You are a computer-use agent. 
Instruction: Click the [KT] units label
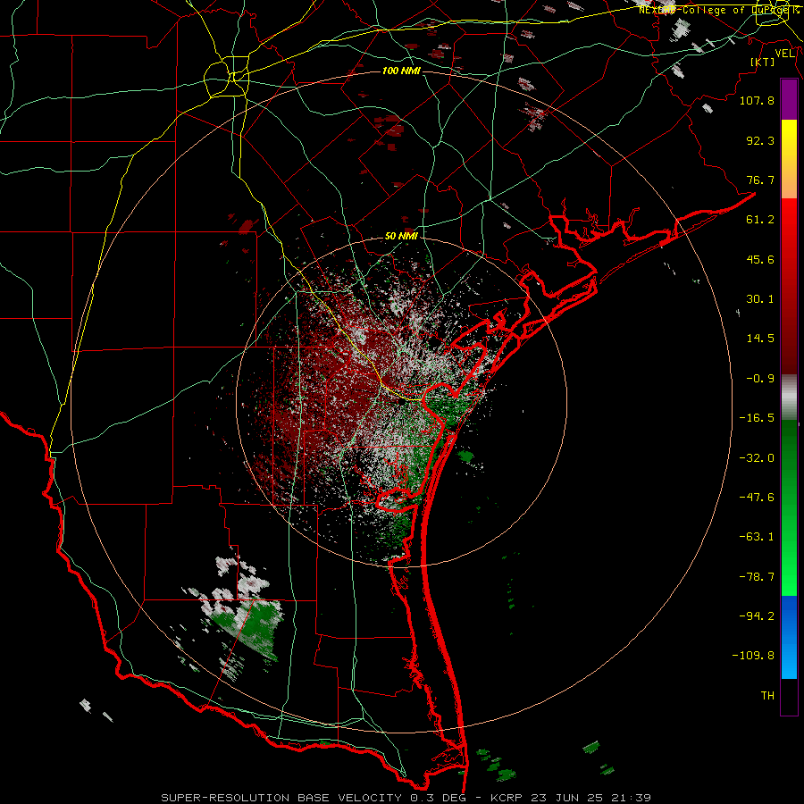tap(763, 62)
